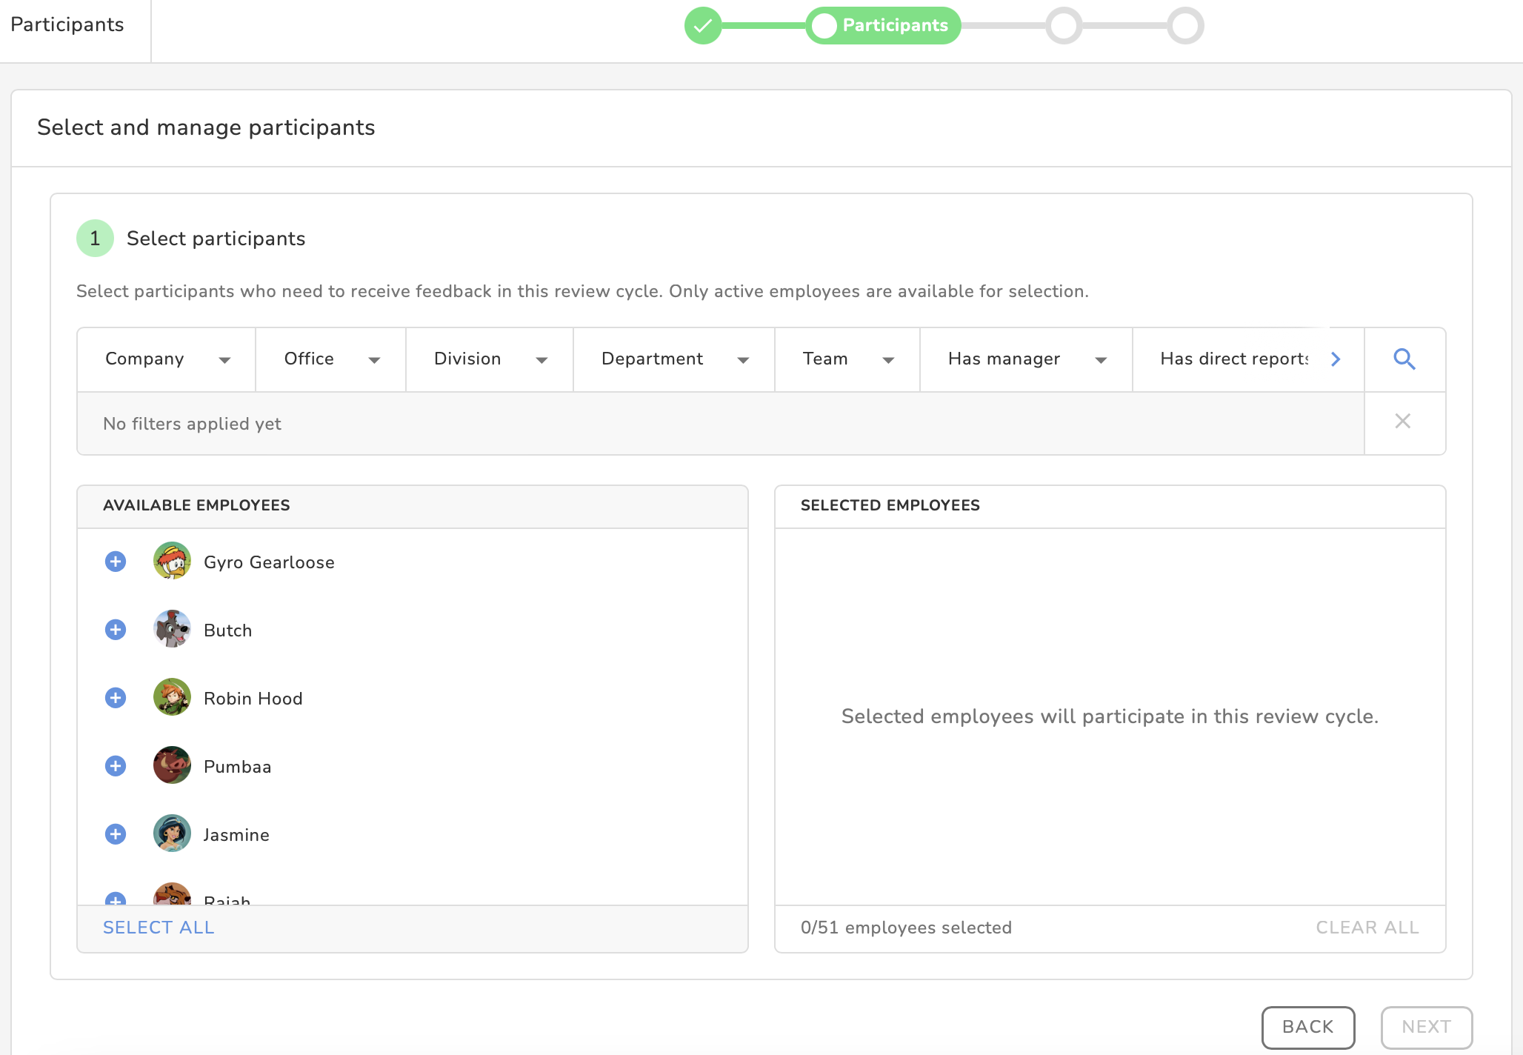Add Jasmine via plus icon
The image size is (1523, 1055).
[x=116, y=834]
